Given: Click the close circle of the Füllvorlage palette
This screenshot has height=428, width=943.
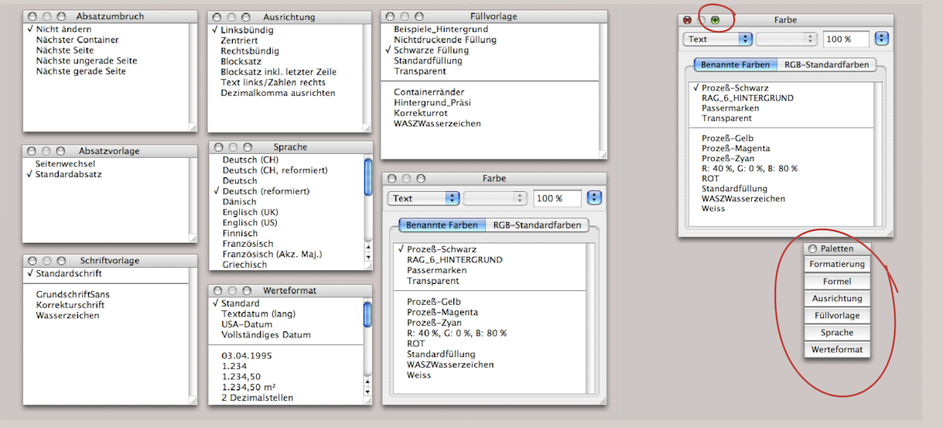Looking at the screenshot, I should (x=390, y=16).
